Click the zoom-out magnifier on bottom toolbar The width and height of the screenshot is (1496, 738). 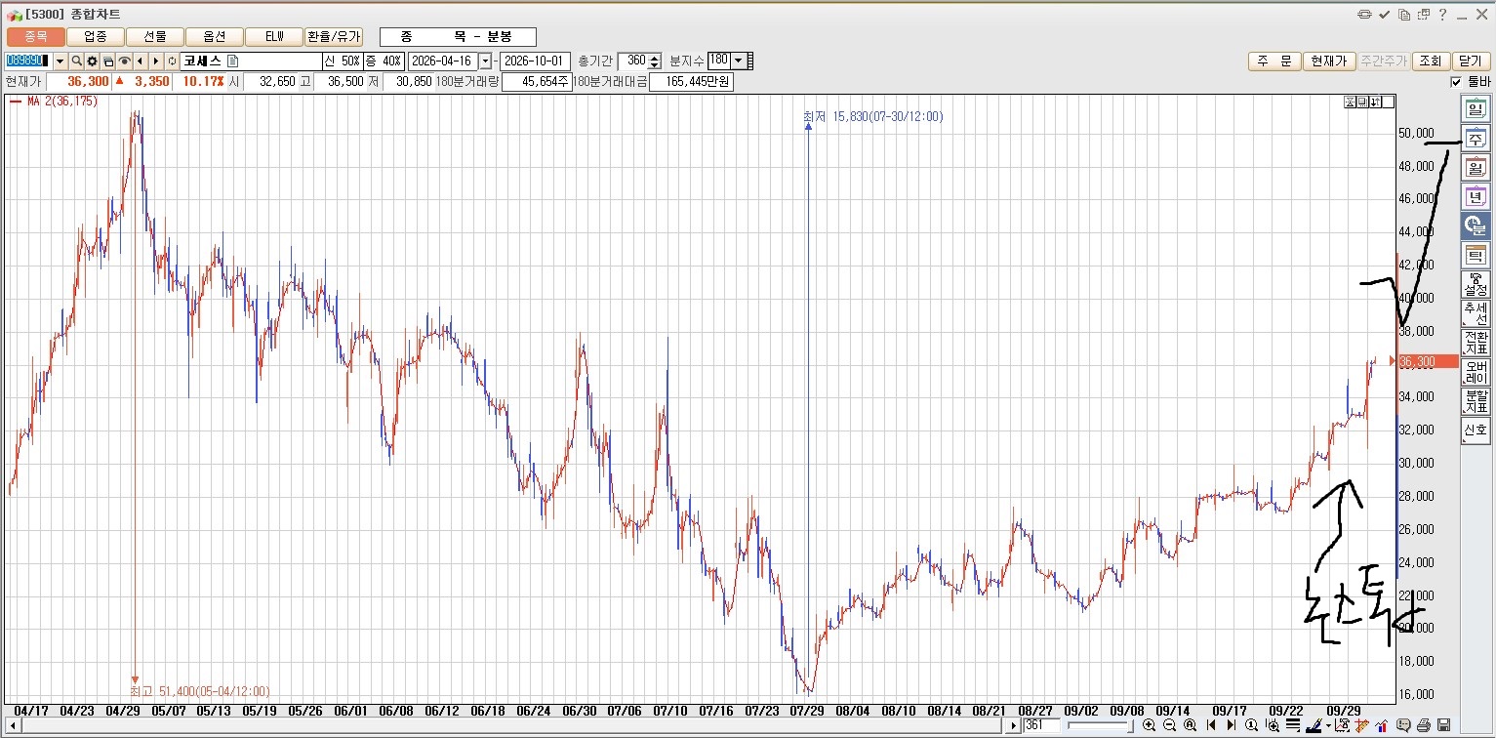pos(1169,725)
